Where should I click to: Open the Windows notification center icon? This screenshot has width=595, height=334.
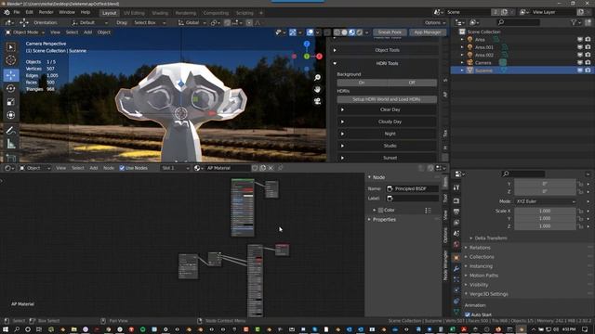coord(585,329)
